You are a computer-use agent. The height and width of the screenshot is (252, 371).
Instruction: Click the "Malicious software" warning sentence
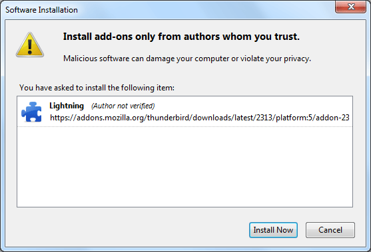click(x=187, y=59)
